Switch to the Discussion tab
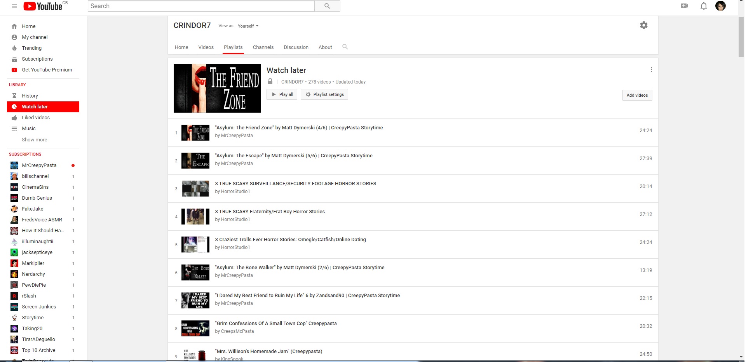746x362 pixels. [296, 47]
